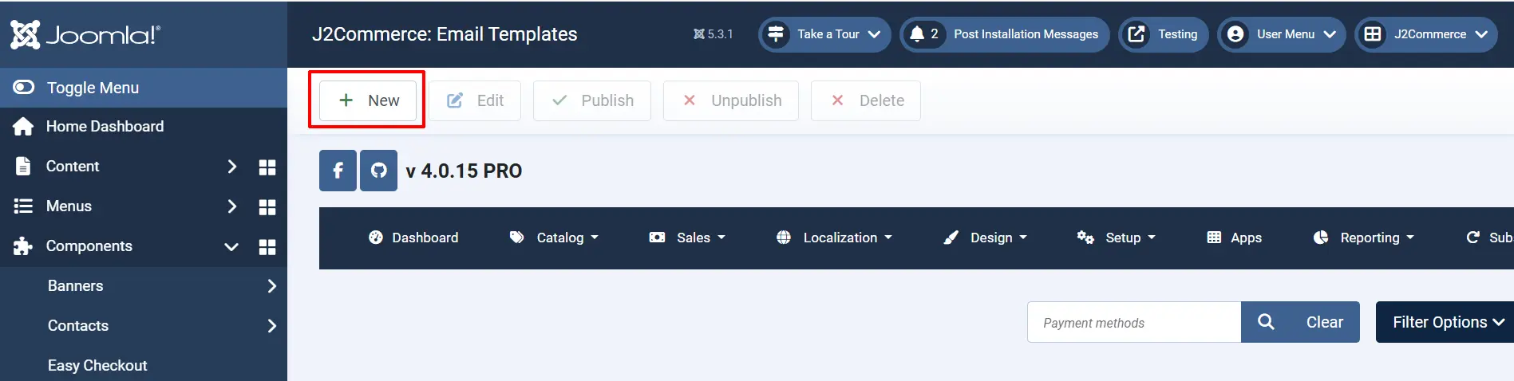Click the User Menu avatar icon
Viewport: 1514px width, 381px height.
point(1235,34)
